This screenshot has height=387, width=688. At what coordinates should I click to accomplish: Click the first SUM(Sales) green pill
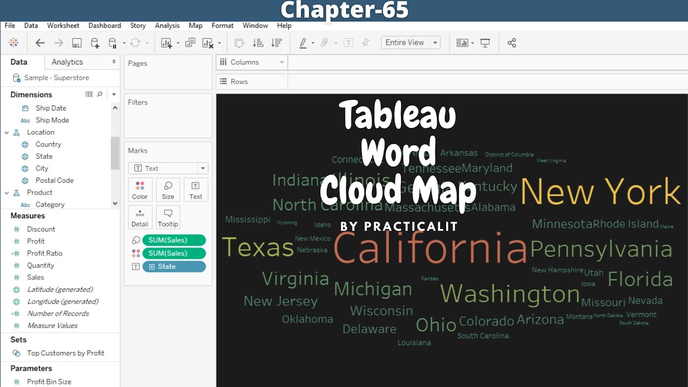click(174, 240)
